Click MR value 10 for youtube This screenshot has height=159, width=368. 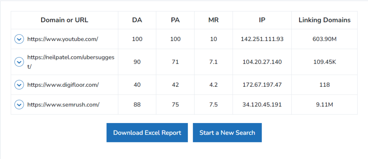[213, 39]
